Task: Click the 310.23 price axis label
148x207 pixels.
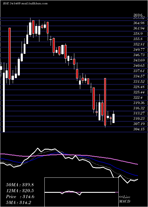Action: tap(139, 119)
